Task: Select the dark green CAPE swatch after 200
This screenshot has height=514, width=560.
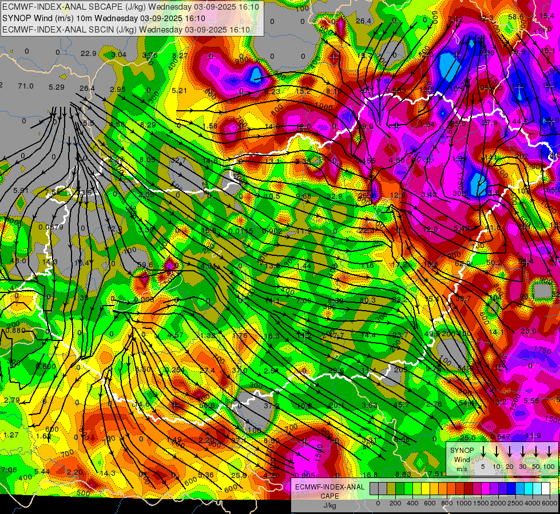Action: [400, 489]
